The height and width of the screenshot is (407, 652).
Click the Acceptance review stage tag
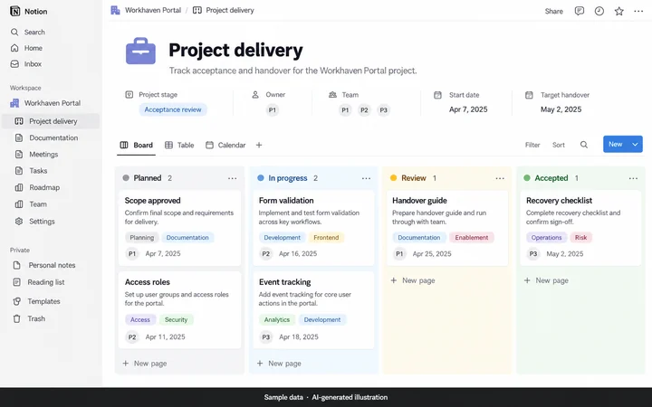pyautogui.click(x=173, y=109)
